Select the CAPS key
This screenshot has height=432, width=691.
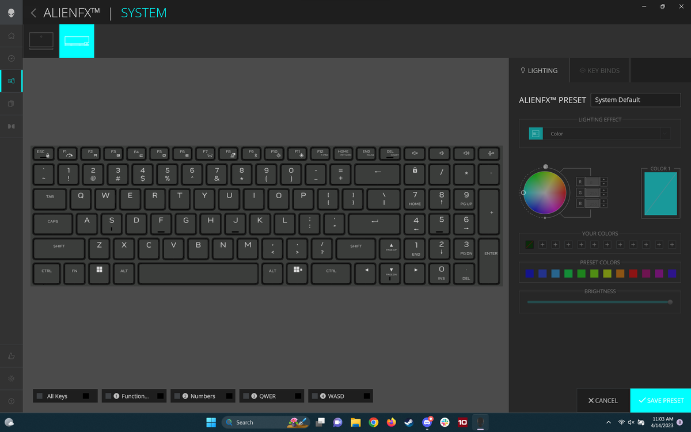(53, 223)
